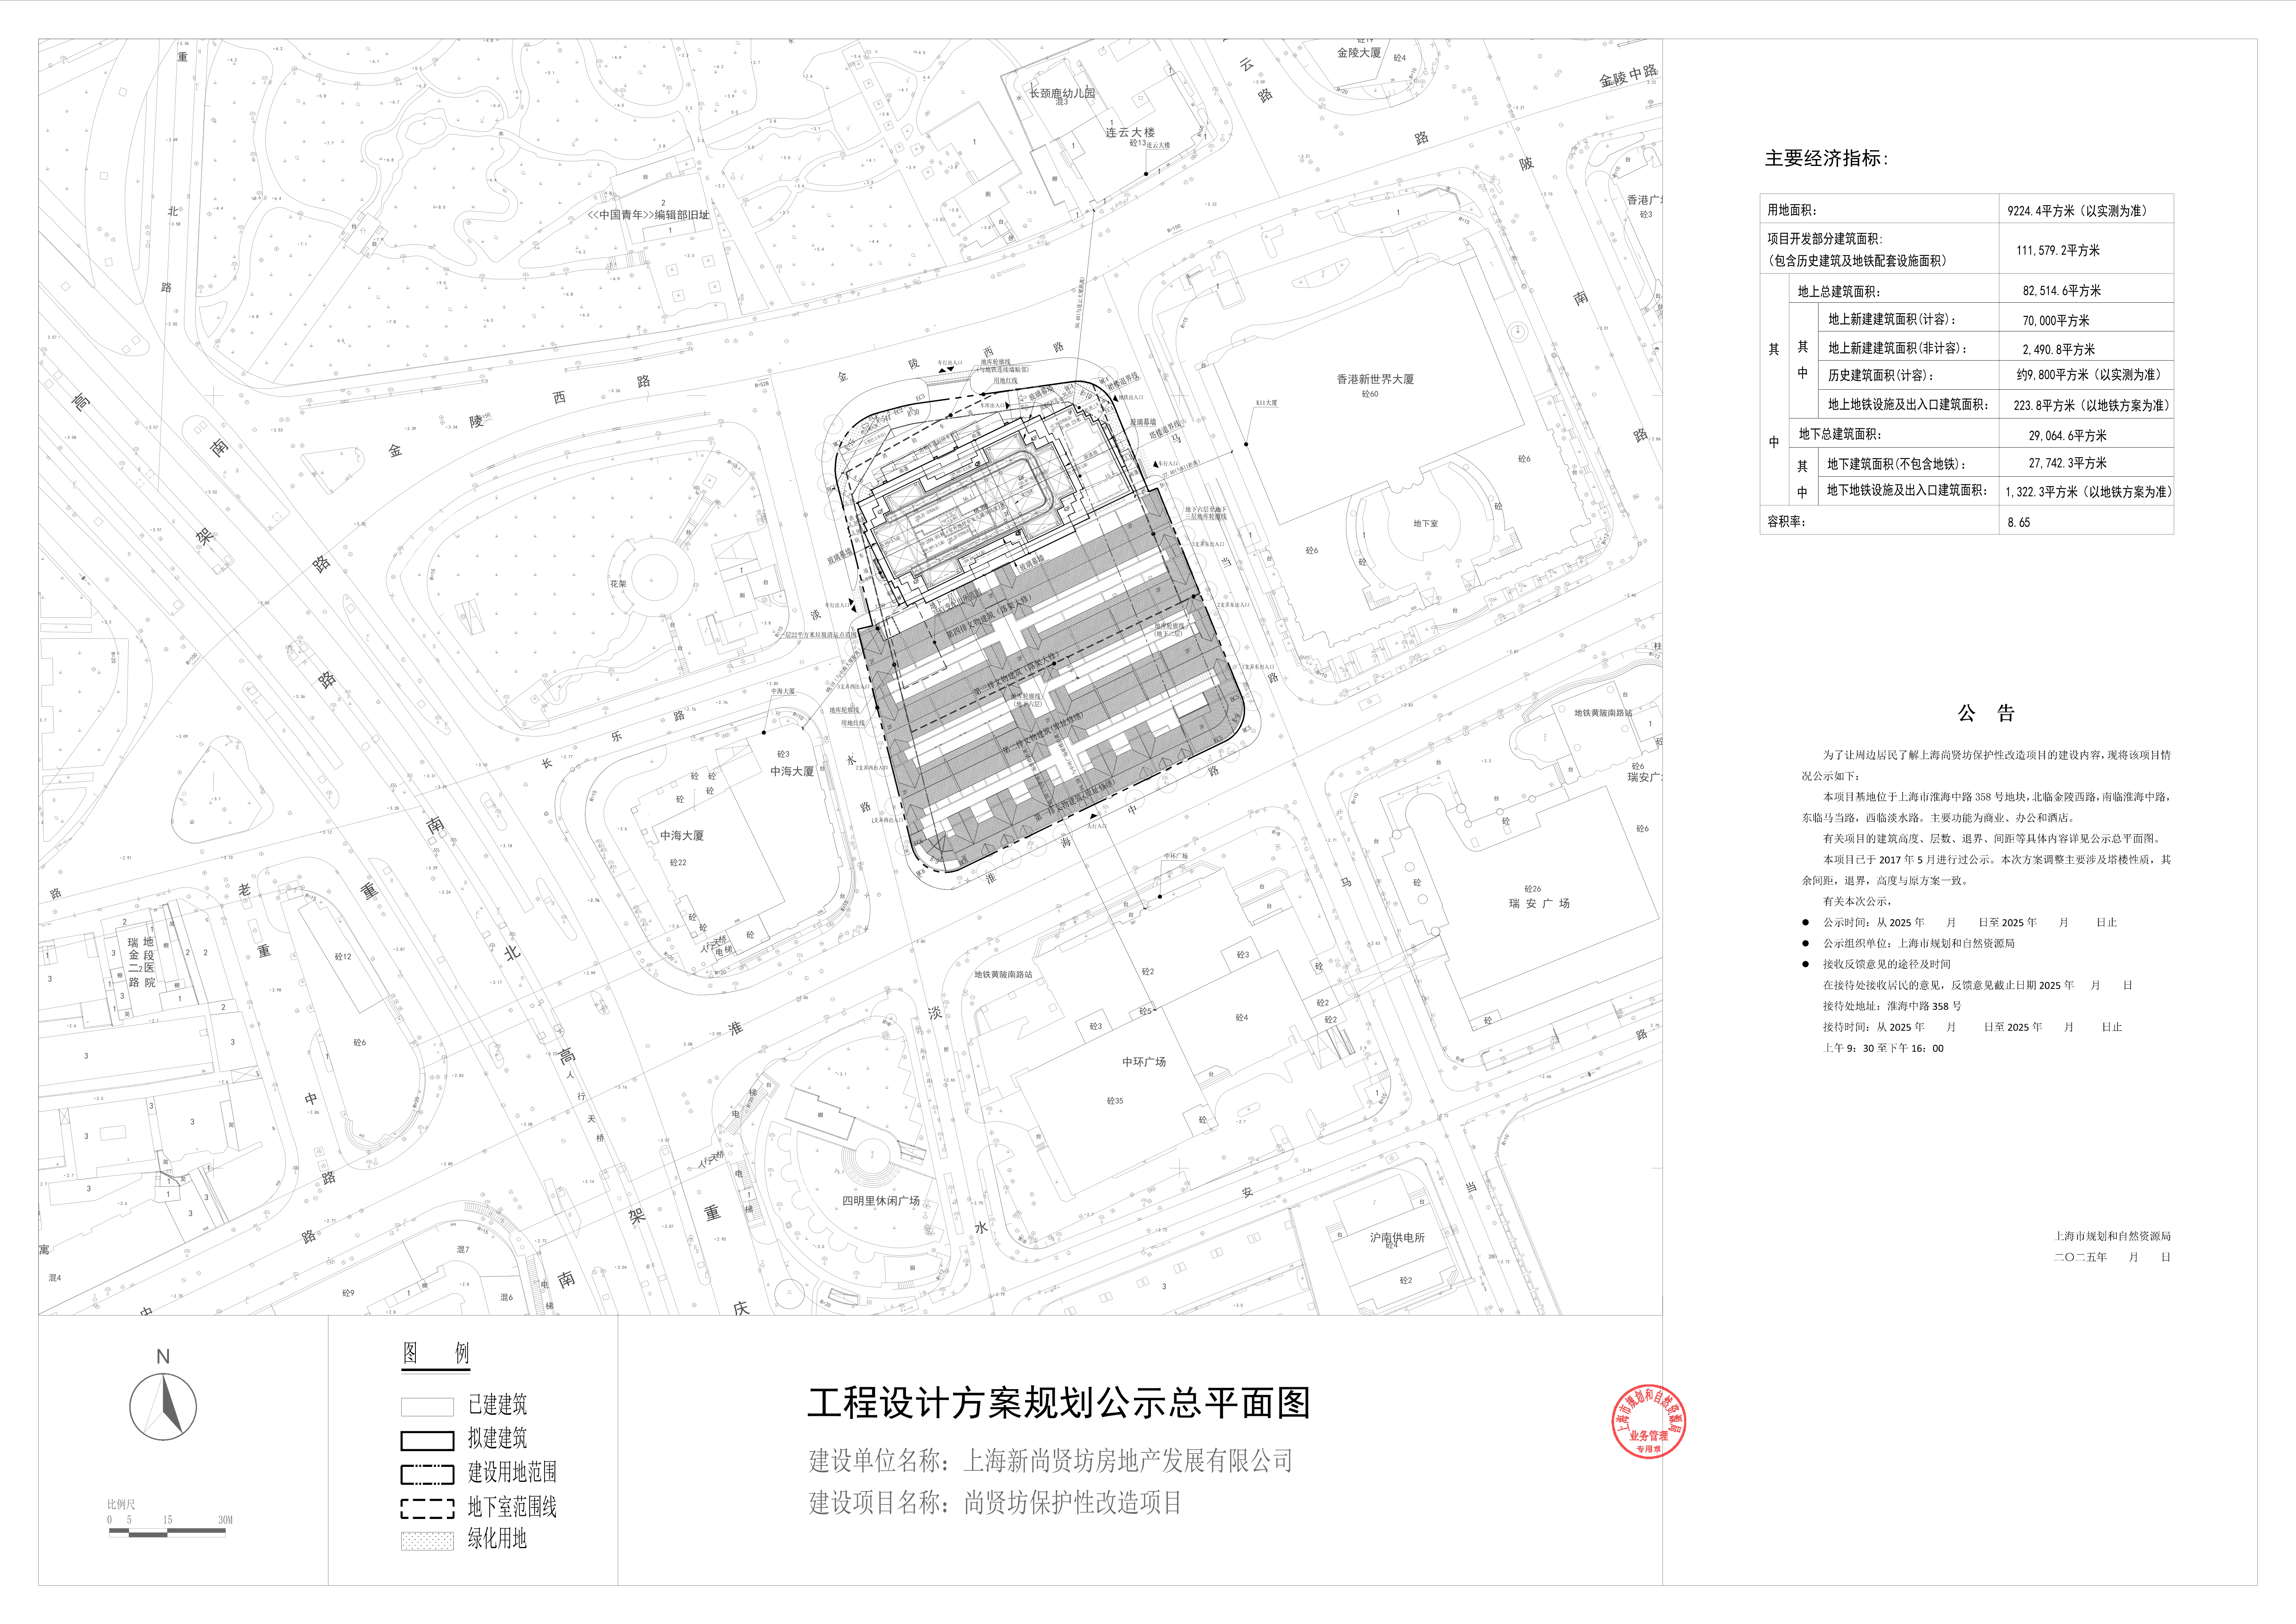
Task: Click the 图例 legend heading
Action: [436, 1354]
